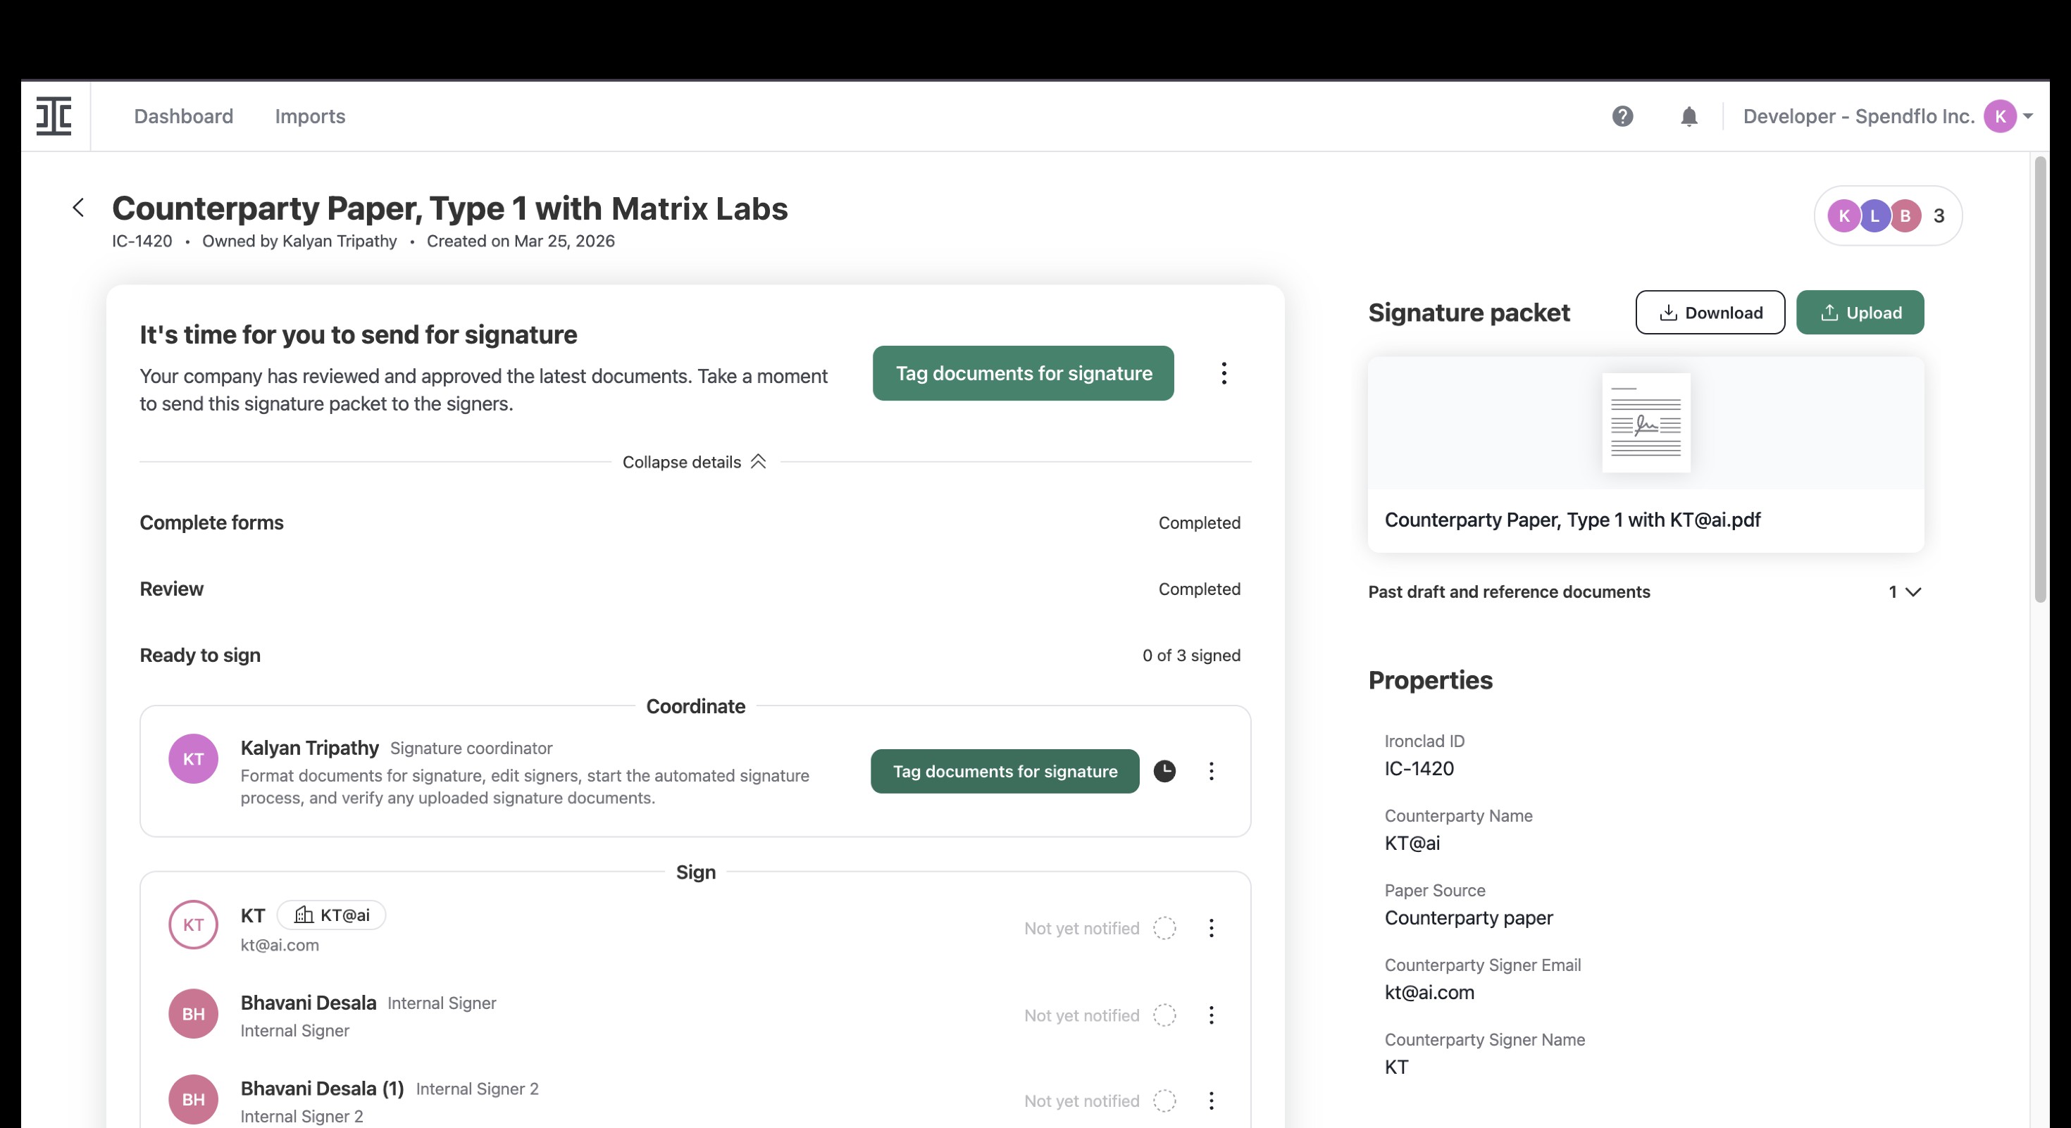This screenshot has height=1128, width=2071.
Task: Click dashed status circle for Bhavani Desala
Action: 1164,1015
